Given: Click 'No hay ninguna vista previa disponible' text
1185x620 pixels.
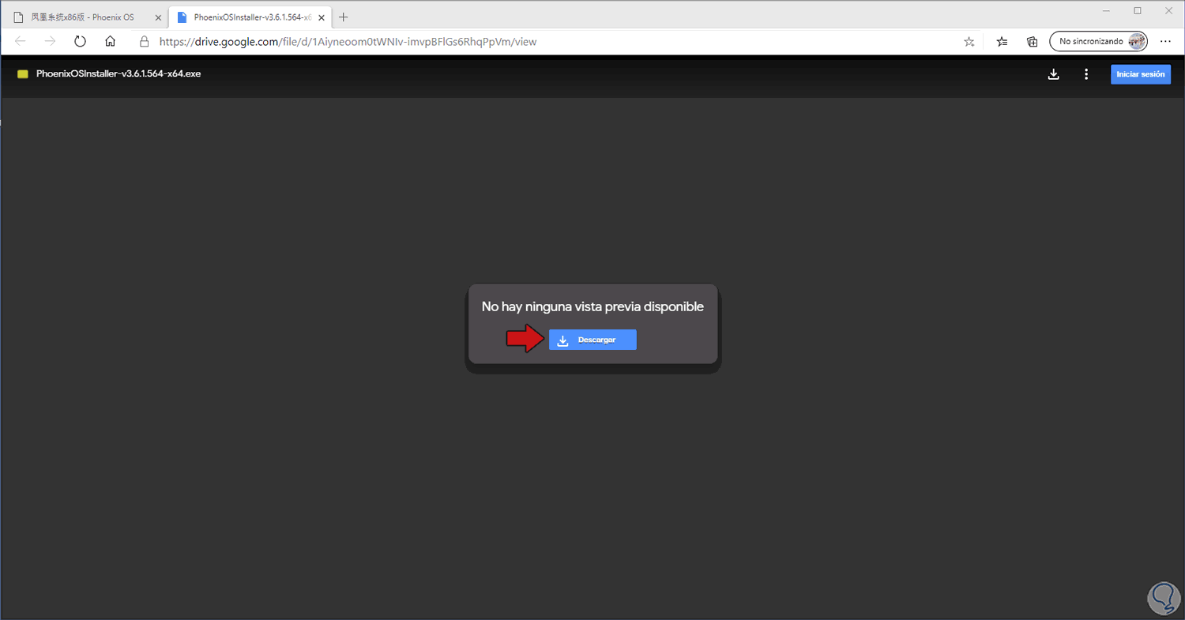Looking at the screenshot, I should (x=592, y=306).
